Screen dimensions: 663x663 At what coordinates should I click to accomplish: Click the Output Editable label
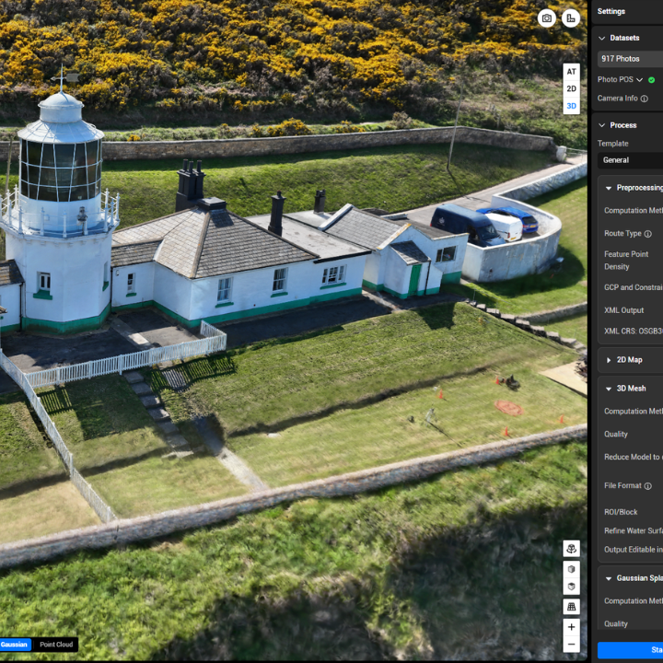click(x=633, y=550)
